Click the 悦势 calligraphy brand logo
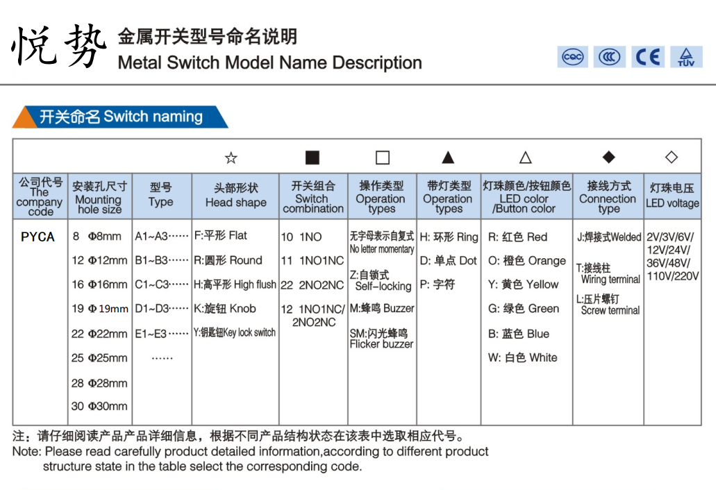 click(x=58, y=46)
